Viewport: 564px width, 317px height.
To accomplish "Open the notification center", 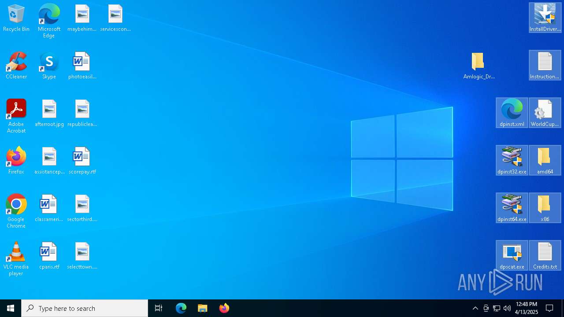I will (x=549, y=308).
